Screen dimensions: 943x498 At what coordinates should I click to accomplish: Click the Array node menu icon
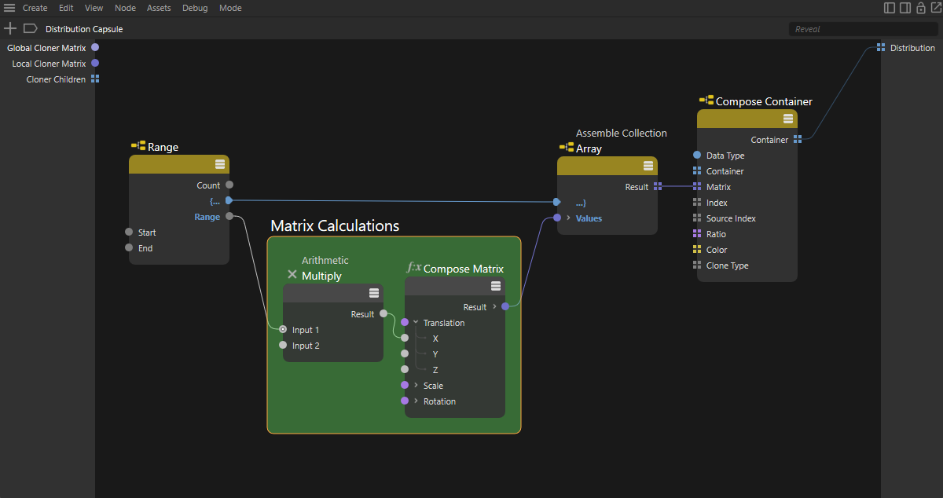tap(648, 166)
